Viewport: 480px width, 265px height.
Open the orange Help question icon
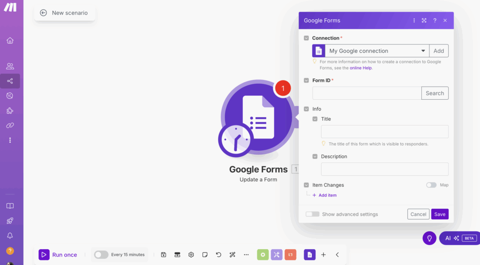pos(10,251)
